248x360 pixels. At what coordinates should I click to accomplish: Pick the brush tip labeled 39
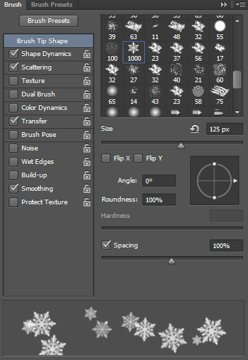[x=112, y=30]
